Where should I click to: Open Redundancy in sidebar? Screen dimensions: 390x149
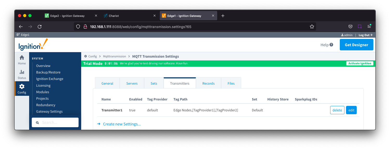point(46,105)
